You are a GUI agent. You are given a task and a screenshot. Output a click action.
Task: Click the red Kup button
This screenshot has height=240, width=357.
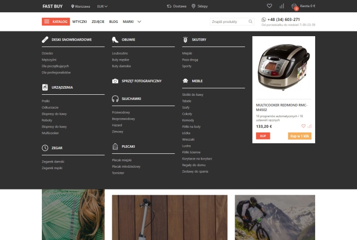pyautogui.click(x=263, y=136)
